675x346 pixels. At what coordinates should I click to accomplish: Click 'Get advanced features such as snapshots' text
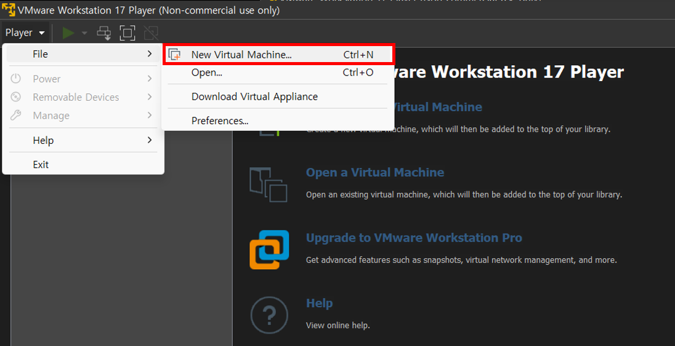click(x=461, y=260)
